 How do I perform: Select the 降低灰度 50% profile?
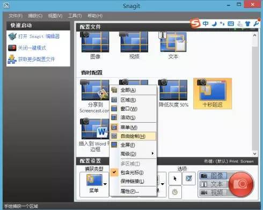pyautogui.click(x=173, y=93)
